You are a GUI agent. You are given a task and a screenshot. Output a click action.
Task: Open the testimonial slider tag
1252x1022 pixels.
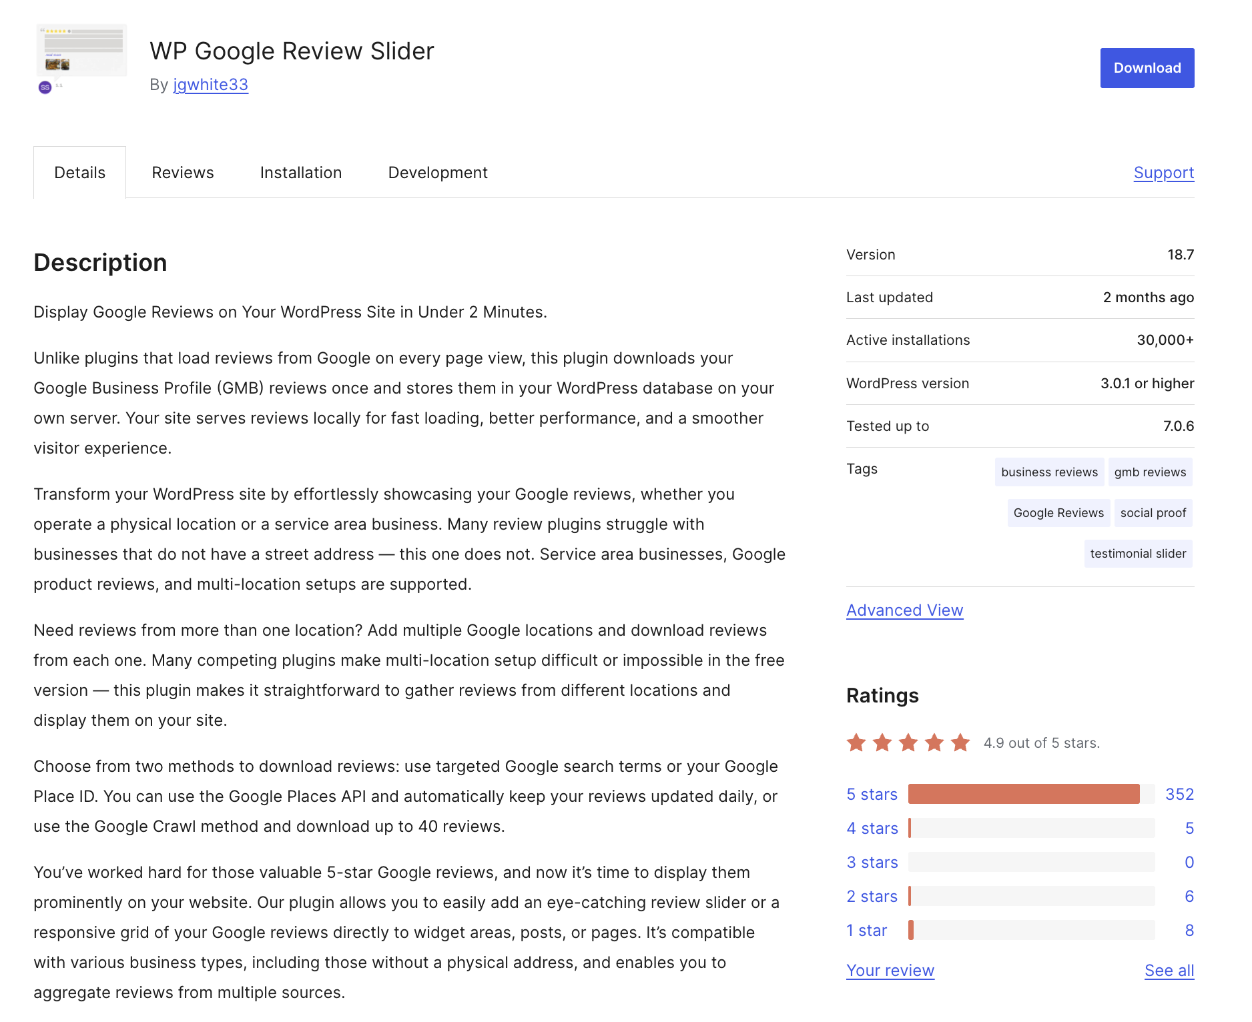click(1138, 554)
